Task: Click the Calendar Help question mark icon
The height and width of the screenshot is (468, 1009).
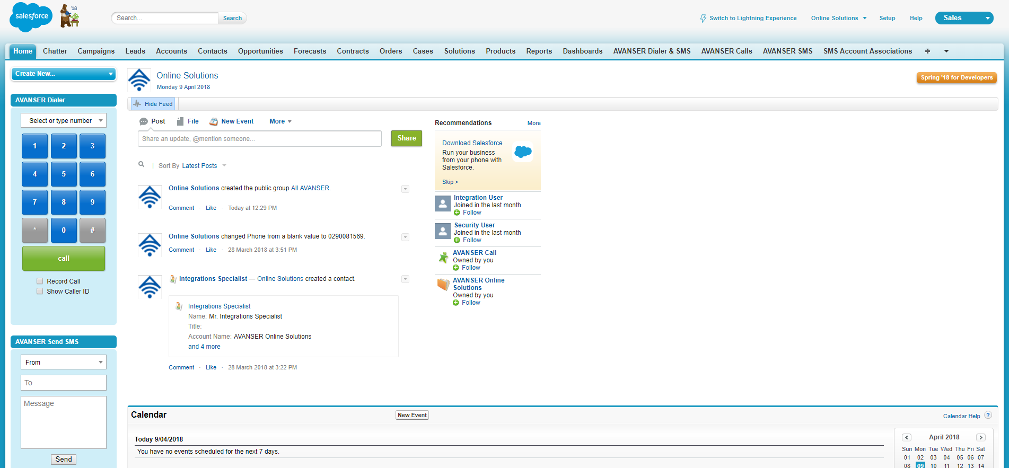Action: pos(988,416)
